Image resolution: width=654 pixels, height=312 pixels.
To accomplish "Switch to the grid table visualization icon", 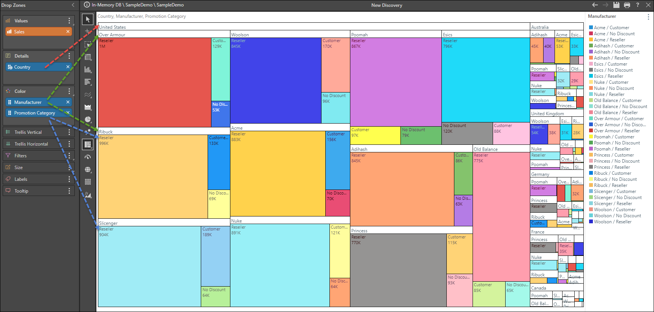I will [88, 57].
